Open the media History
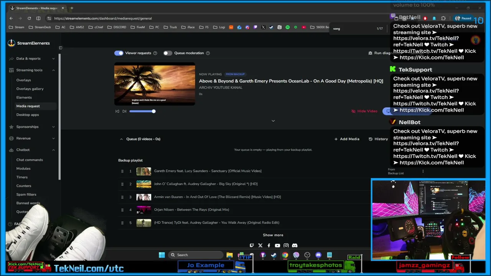 [x=378, y=139]
